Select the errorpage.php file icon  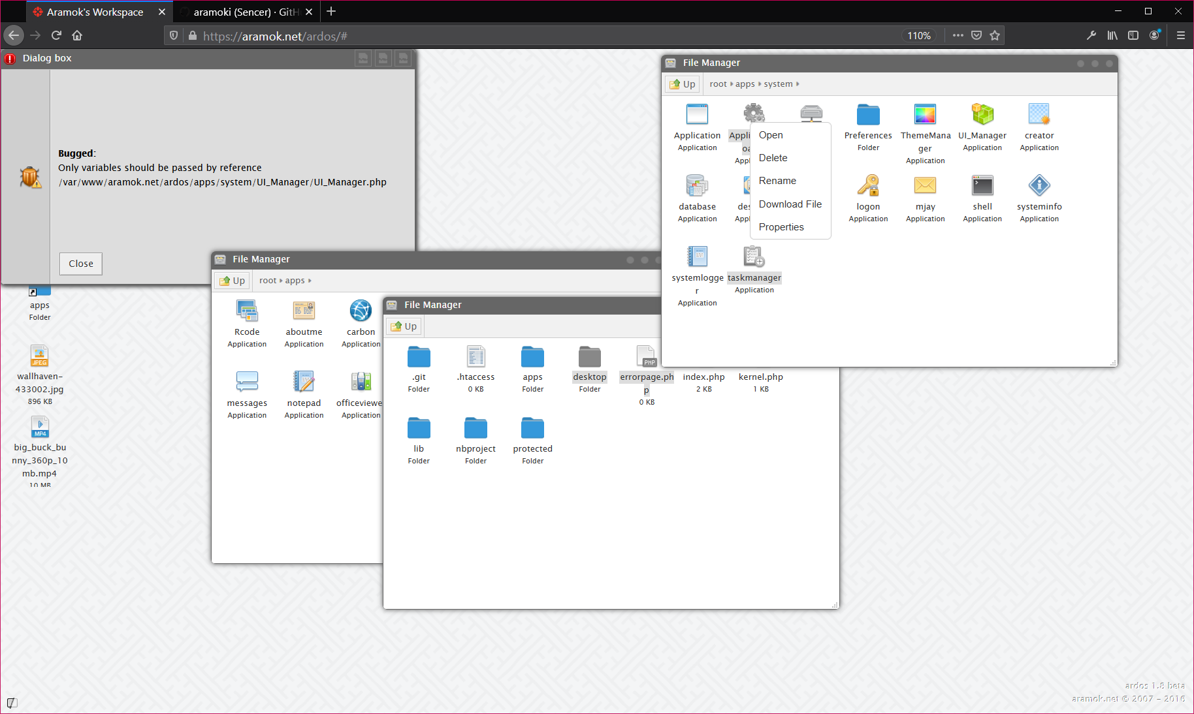tap(646, 357)
